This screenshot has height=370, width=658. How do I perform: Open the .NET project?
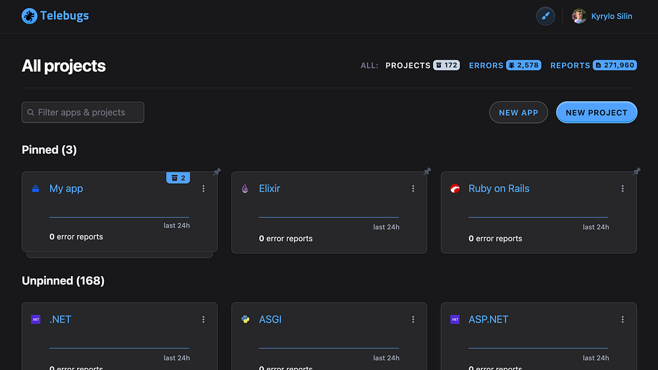[61, 319]
